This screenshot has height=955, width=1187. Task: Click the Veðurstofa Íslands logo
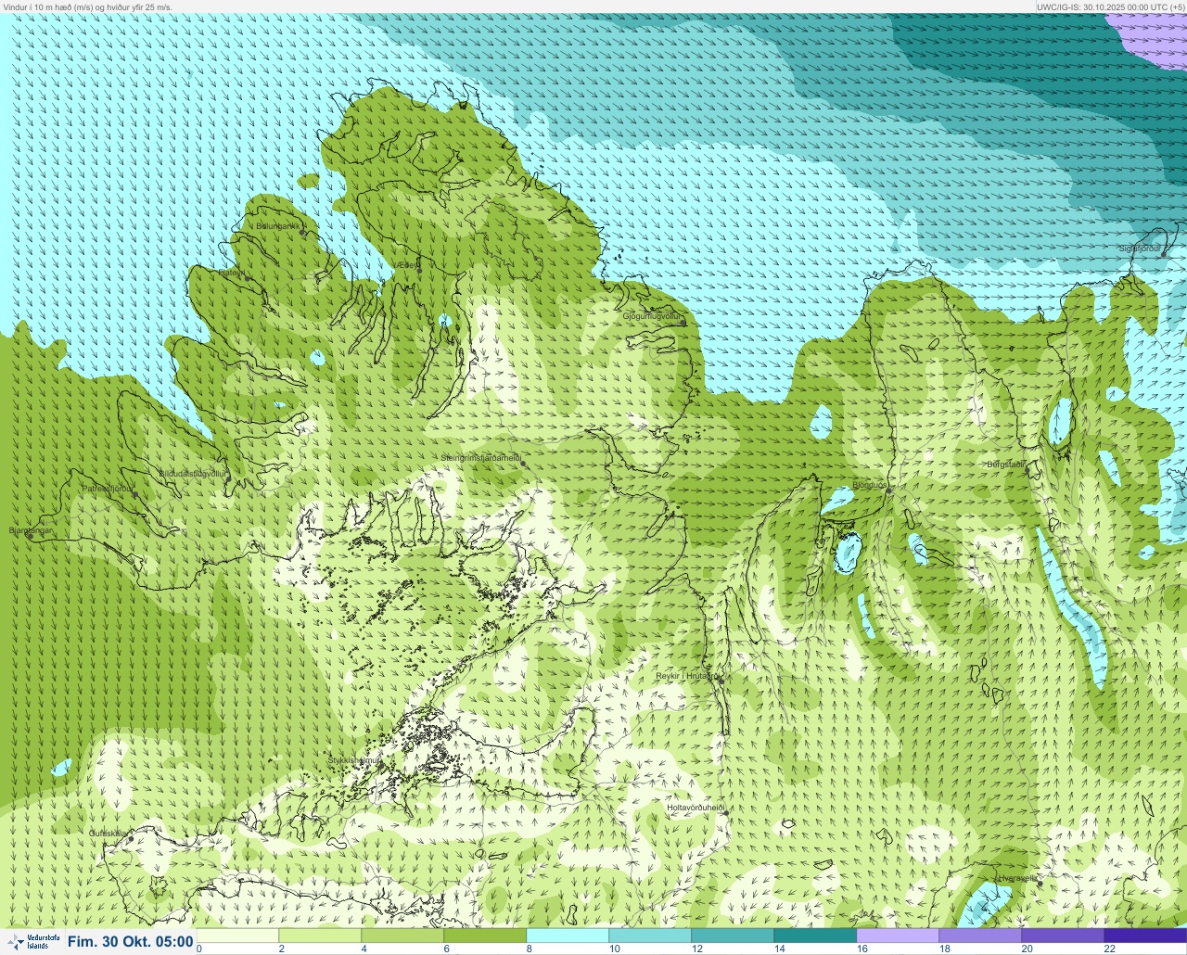click(x=32, y=942)
